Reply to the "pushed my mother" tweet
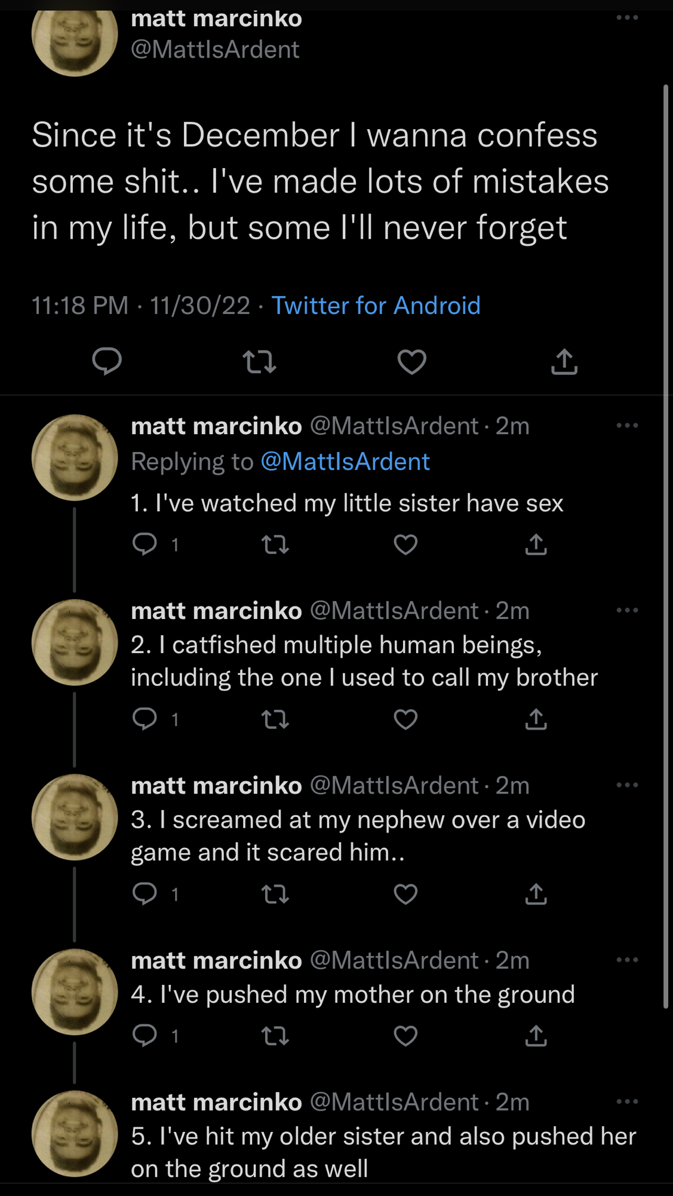The width and height of the screenshot is (673, 1196). point(145,1035)
